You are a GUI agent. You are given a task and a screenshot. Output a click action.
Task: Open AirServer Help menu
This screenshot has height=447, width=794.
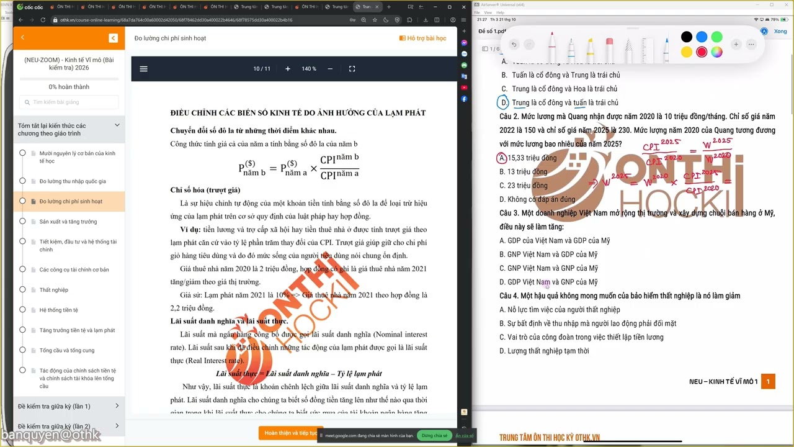pos(499,12)
